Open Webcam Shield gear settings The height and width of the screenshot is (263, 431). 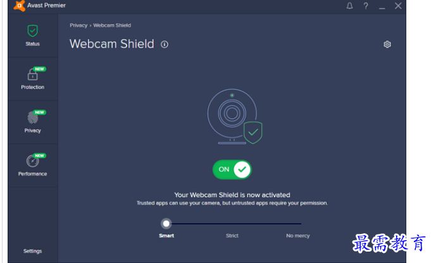387,44
